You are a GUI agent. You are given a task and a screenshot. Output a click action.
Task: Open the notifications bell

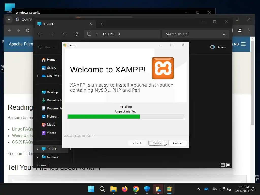[x=253, y=189]
